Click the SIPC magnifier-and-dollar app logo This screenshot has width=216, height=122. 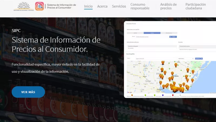(39, 6)
